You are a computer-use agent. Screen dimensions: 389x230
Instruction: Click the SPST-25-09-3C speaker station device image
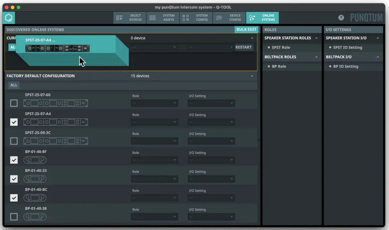click(x=56, y=141)
